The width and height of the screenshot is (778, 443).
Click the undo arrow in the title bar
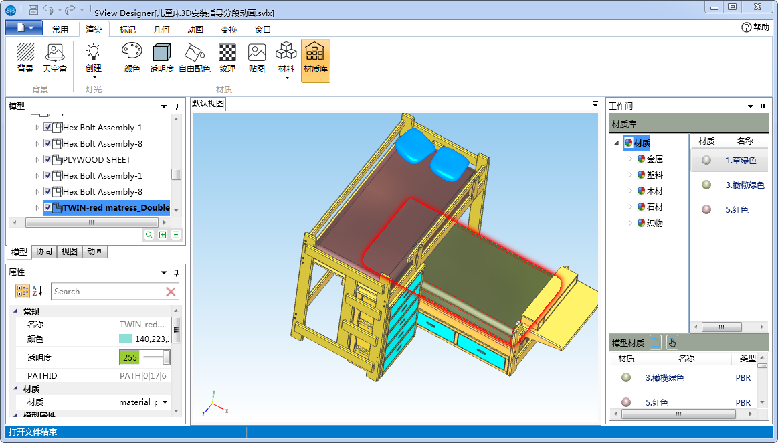tap(48, 9)
